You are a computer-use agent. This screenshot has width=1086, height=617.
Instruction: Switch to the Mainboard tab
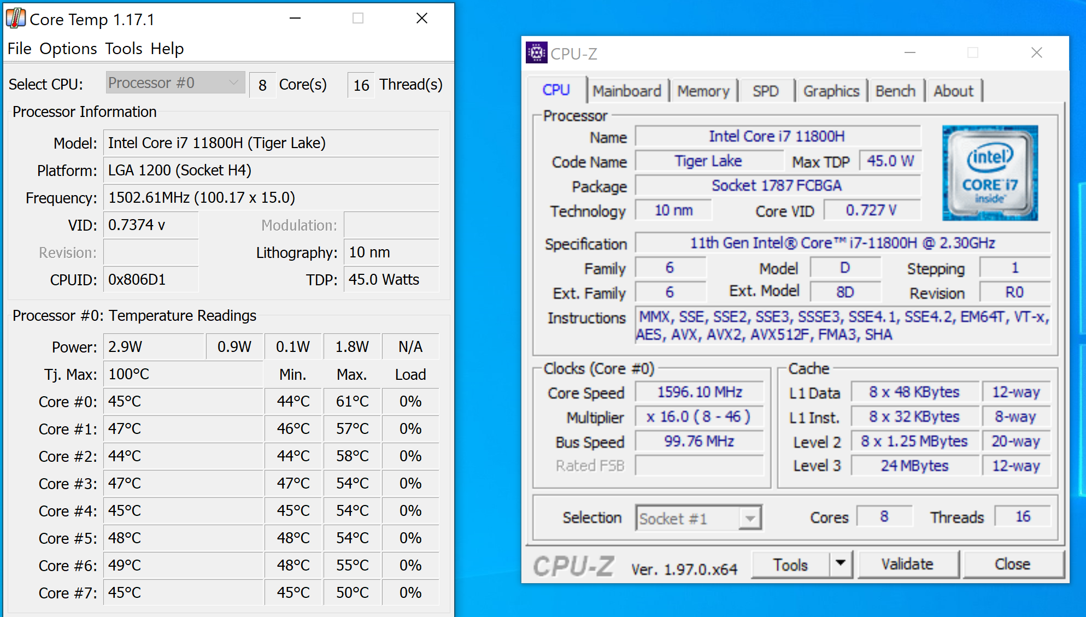(x=626, y=91)
